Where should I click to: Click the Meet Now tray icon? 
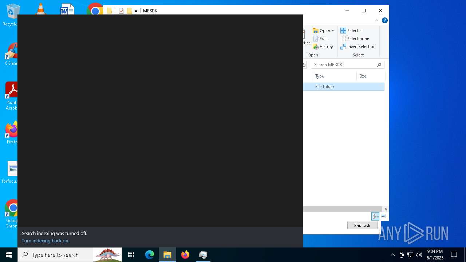tap(402, 255)
